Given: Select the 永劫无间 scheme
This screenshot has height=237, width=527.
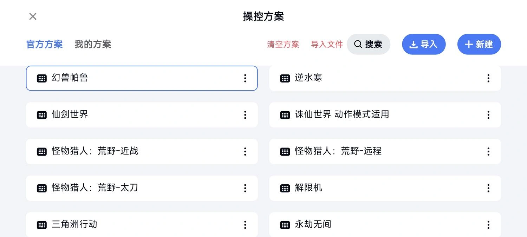Looking at the screenshot, I should pyautogui.click(x=385, y=225).
